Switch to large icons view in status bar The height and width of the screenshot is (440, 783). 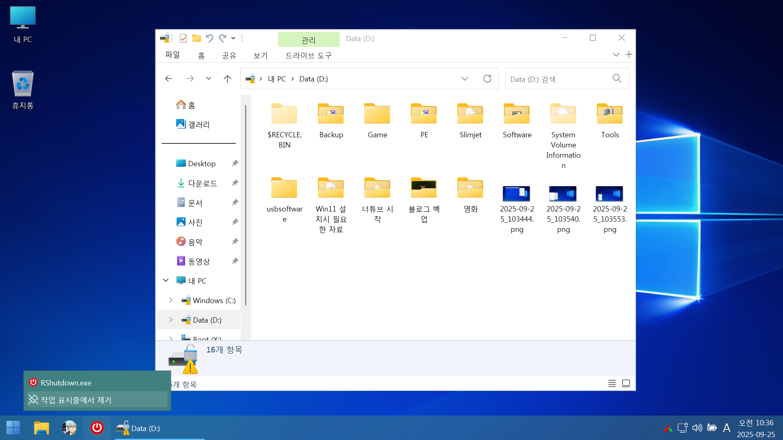[x=626, y=383]
